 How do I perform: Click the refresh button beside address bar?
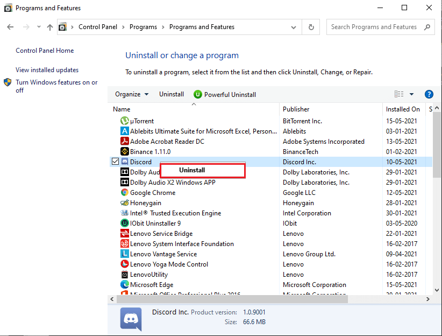pos(311,27)
